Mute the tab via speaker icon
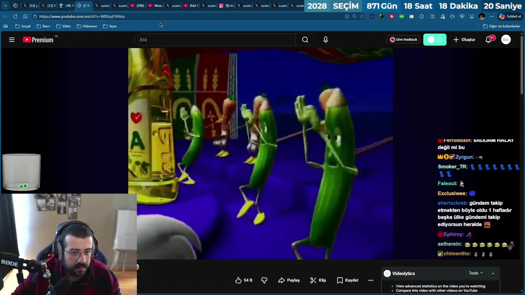The height and width of the screenshot is (295, 525). tap(79, 6)
